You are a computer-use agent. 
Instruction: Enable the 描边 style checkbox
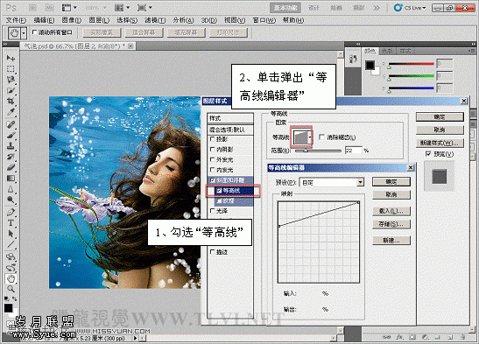[x=212, y=252]
